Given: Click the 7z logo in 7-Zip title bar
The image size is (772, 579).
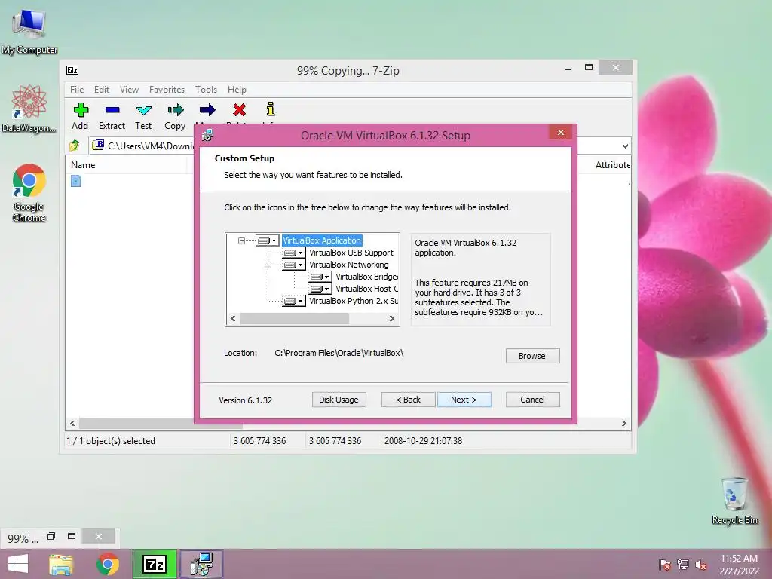Looking at the screenshot, I should (72, 70).
